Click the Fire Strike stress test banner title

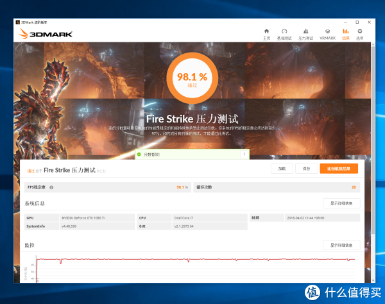click(x=193, y=119)
